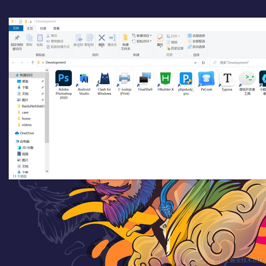This screenshot has width=266, height=266.
Task: Click 粘贴快捷方式 in the ribbon
Action: tap(58, 47)
